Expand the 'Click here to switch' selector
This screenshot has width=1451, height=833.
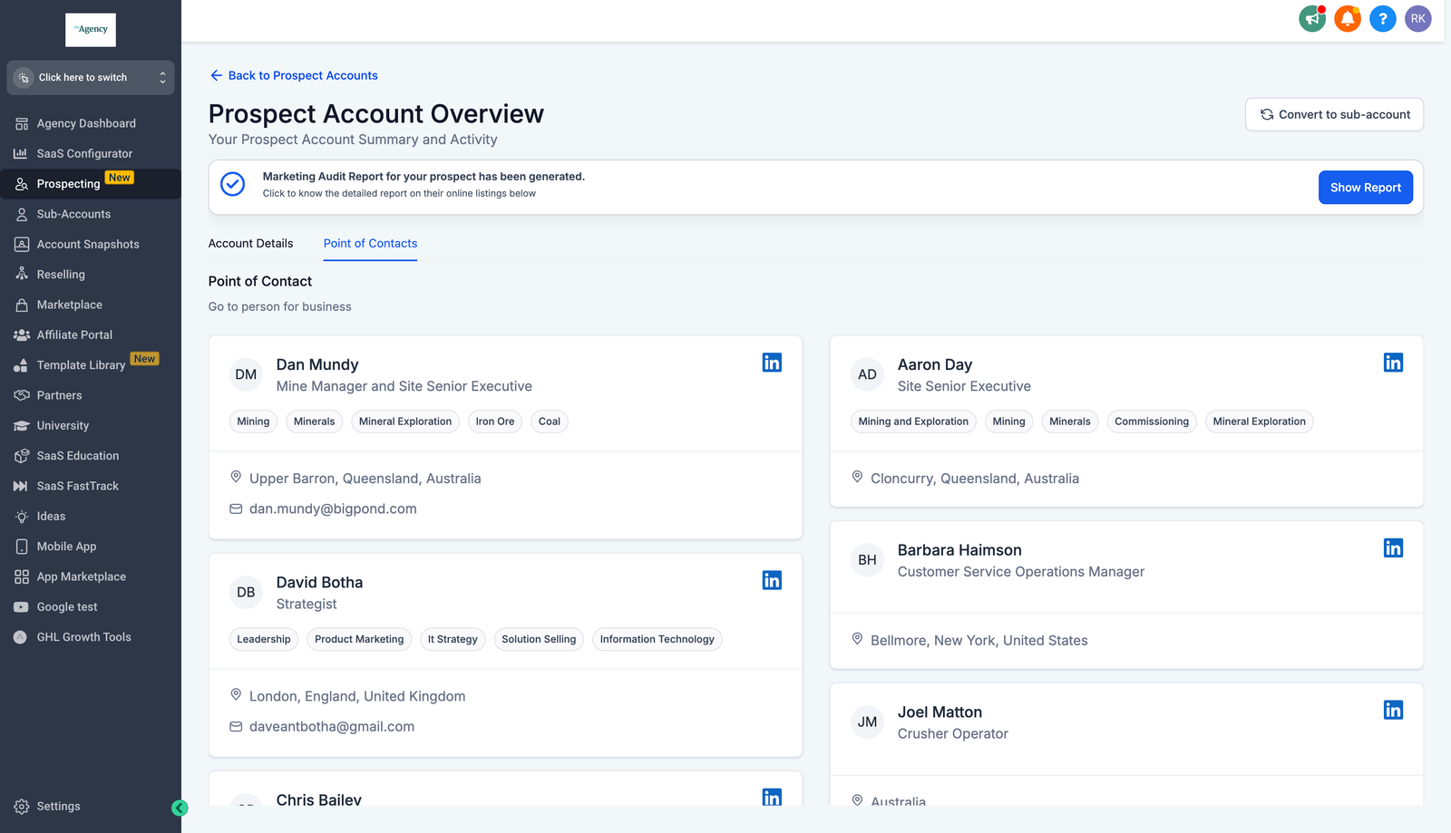91,78
